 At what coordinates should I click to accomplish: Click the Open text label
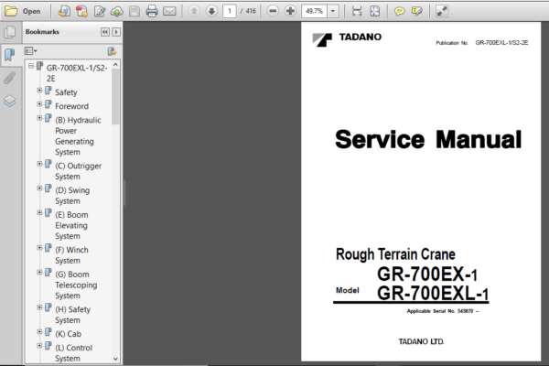(x=31, y=11)
